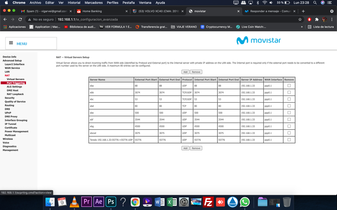Click the bookmark star icon in address bar
Screen dimensions: 337x210
click(300, 20)
